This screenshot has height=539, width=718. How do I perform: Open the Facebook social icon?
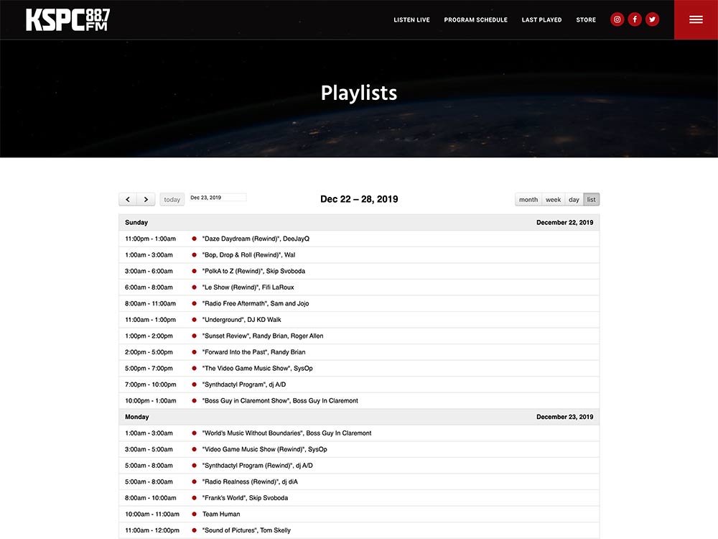coord(635,19)
